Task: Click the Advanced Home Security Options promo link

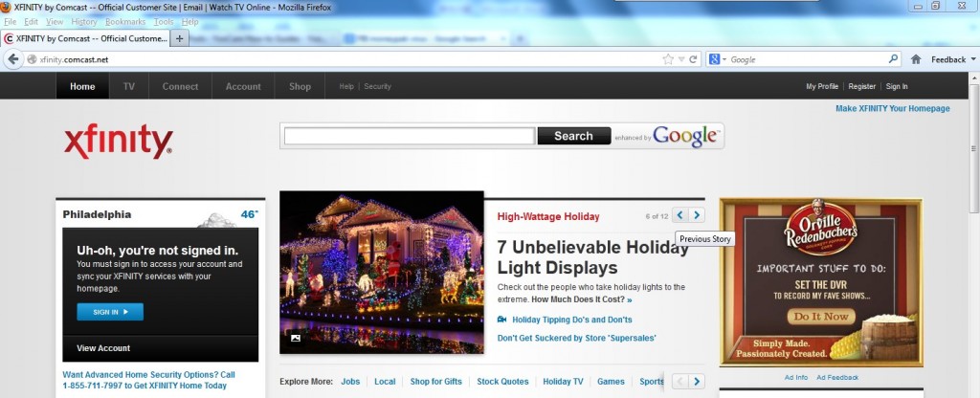Action: click(148, 380)
